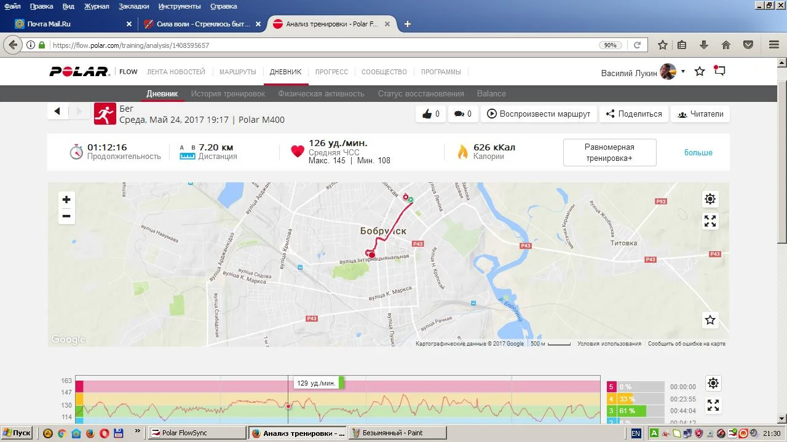The width and height of the screenshot is (787, 442).
Task: Close the Сила воли tab
Action: pyautogui.click(x=258, y=24)
